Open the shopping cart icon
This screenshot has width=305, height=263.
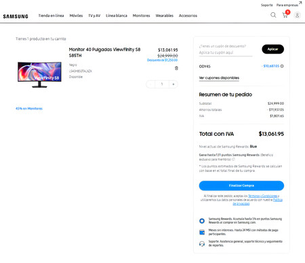[x=285, y=15]
